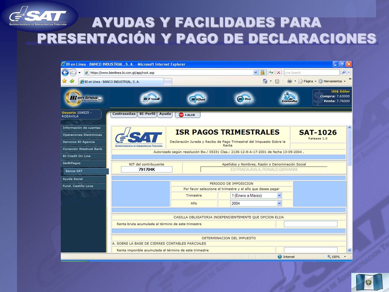The width and height of the screenshot is (389, 292).
Task: Click the Renta bruta acumulada input field
Action: point(311,224)
